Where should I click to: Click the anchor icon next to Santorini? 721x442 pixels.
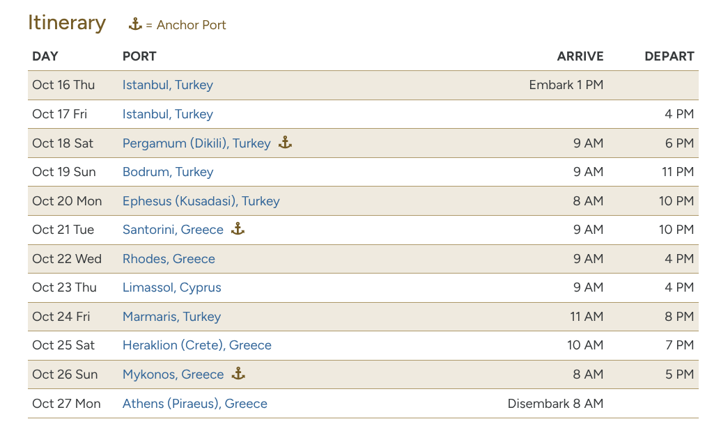tap(238, 229)
